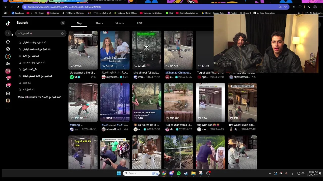Viewport: 323px width, 181px height.
Task: Click the #KhamzatChimaev hashtag link
Action: point(178,73)
